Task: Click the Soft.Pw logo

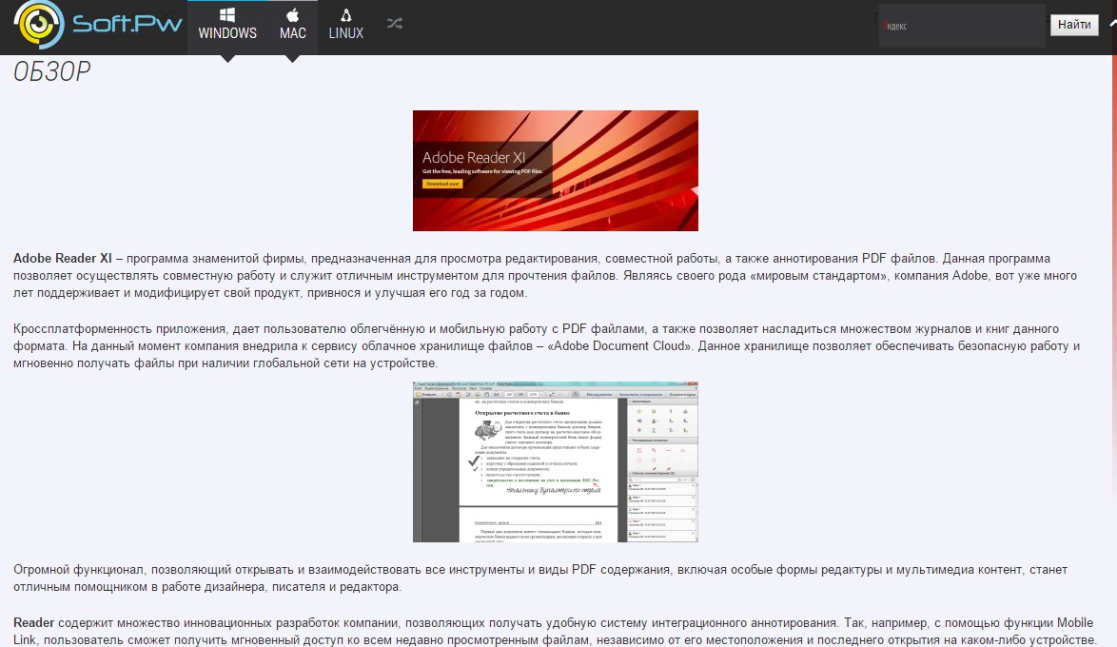Action: point(98,24)
